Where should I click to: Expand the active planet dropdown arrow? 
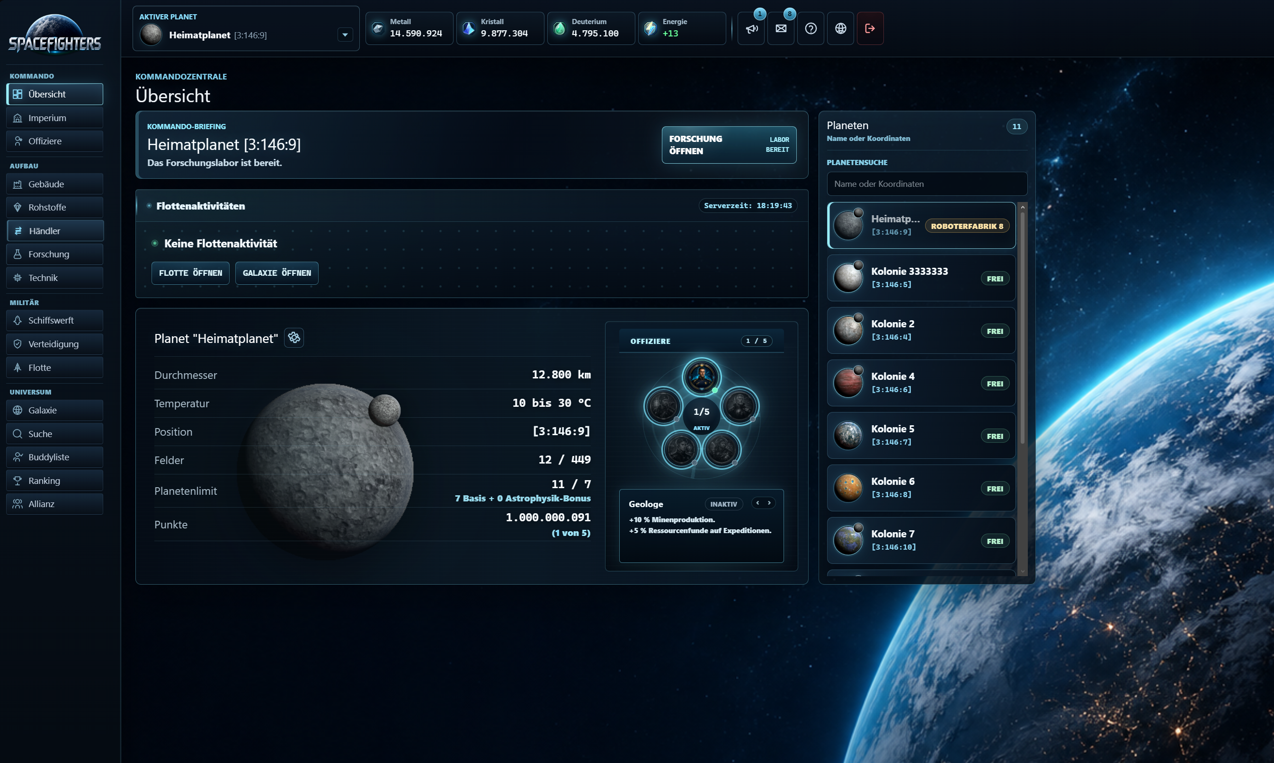point(345,35)
